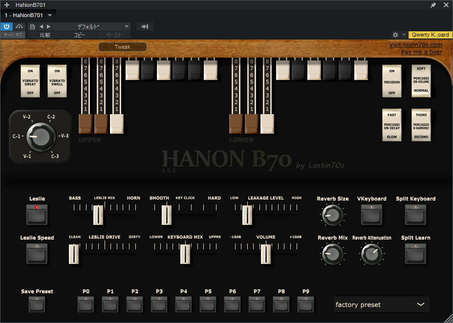Pin the plugin window
Screen dimensions: 453x323
coord(433,5)
